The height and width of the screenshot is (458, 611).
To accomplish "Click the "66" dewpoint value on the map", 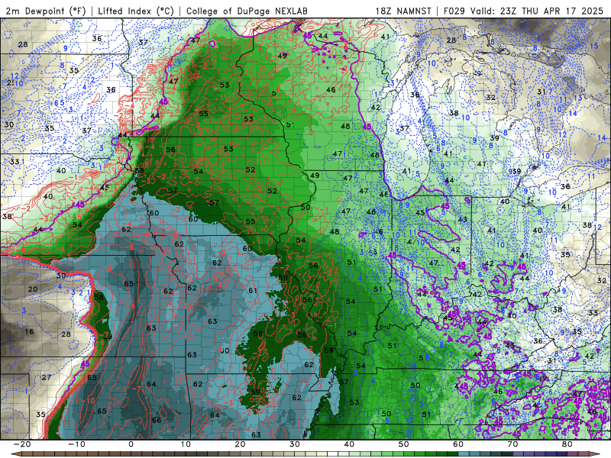I will [x=157, y=421].
